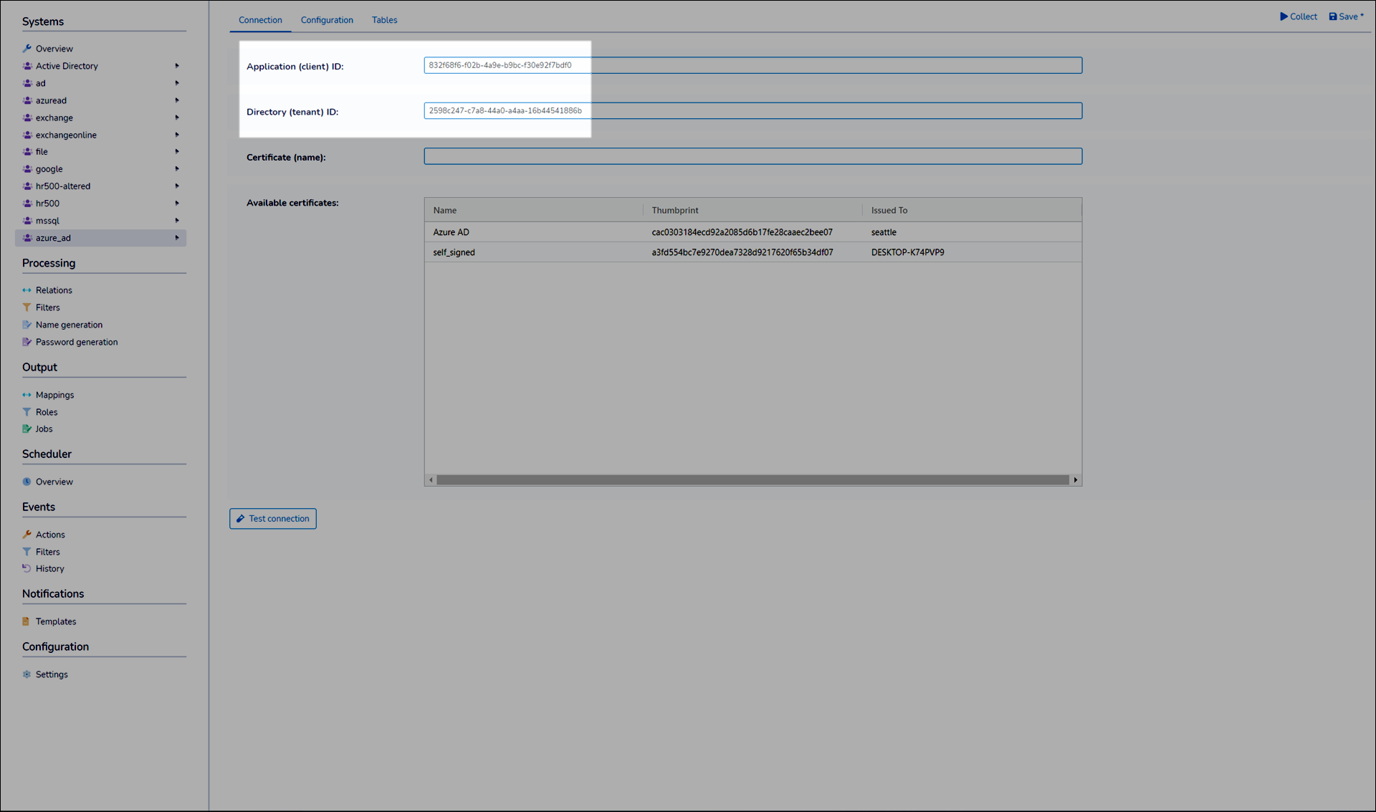Viewport: 1376px width, 812px height.
Task: Open the Tables tab
Action: pyautogui.click(x=384, y=20)
